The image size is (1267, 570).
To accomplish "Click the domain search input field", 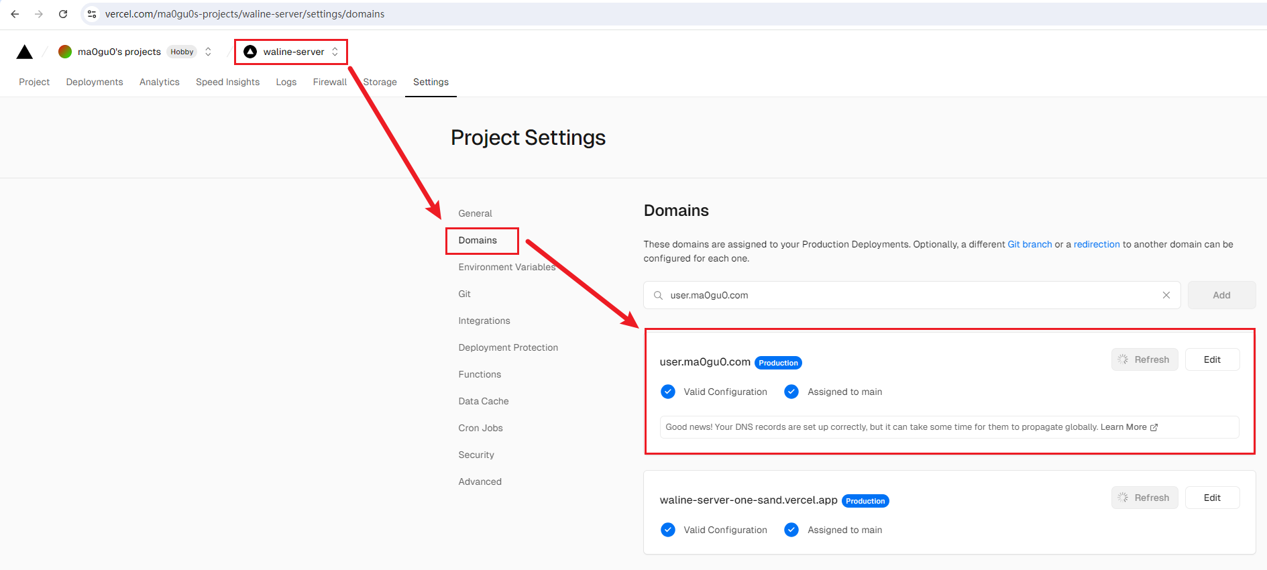I will pos(912,295).
